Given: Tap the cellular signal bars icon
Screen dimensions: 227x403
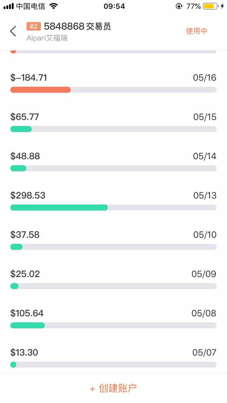Looking at the screenshot, I should pos(8,6).
